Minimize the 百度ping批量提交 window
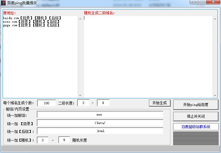This screenshot has height=153, width=221. coord(194,2)
